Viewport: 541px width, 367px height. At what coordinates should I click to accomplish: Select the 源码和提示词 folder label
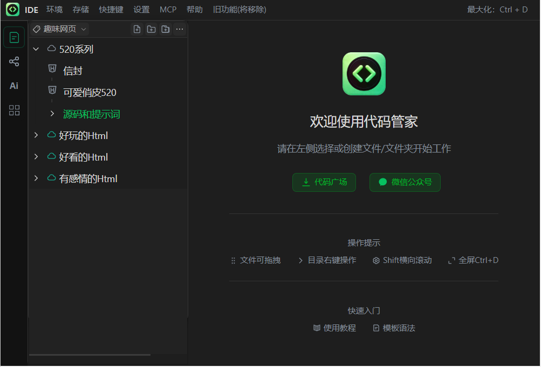[92, 114]
